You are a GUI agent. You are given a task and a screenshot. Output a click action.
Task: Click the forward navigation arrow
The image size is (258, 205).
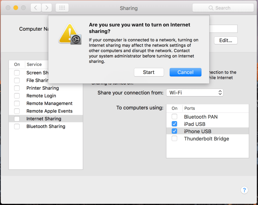click(x=47, y=8)
